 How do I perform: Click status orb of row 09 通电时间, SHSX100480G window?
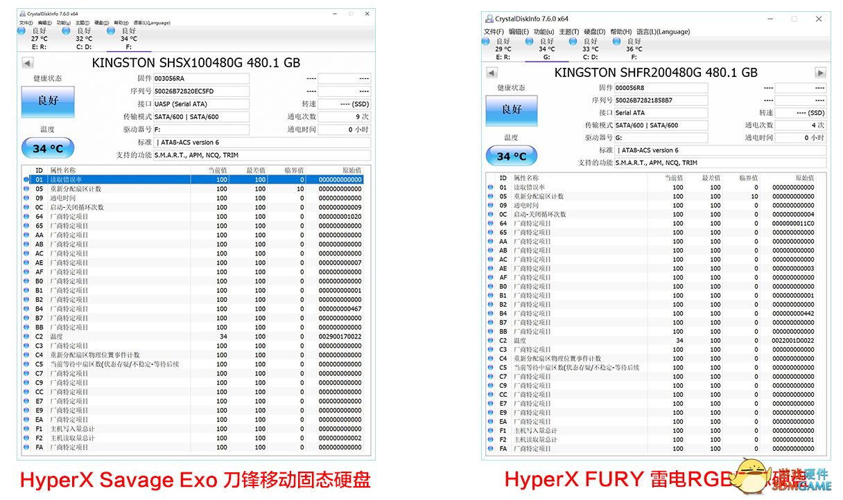tap(26, 198)
